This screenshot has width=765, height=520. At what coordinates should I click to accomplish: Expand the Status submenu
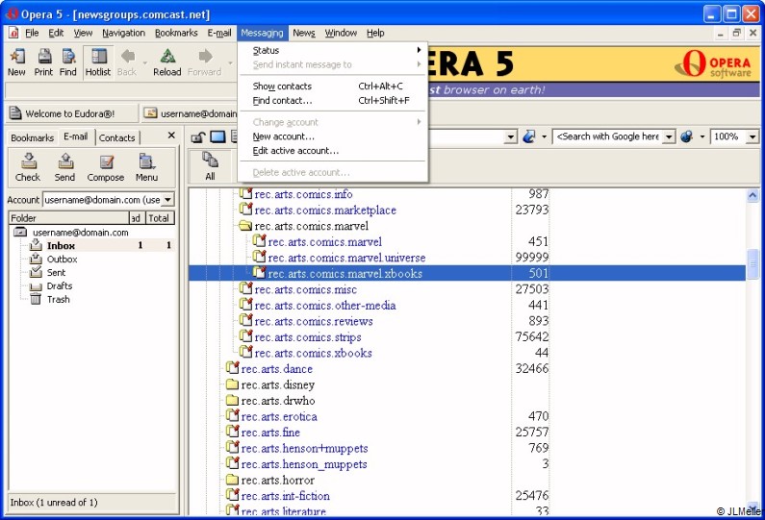point(333,50)
